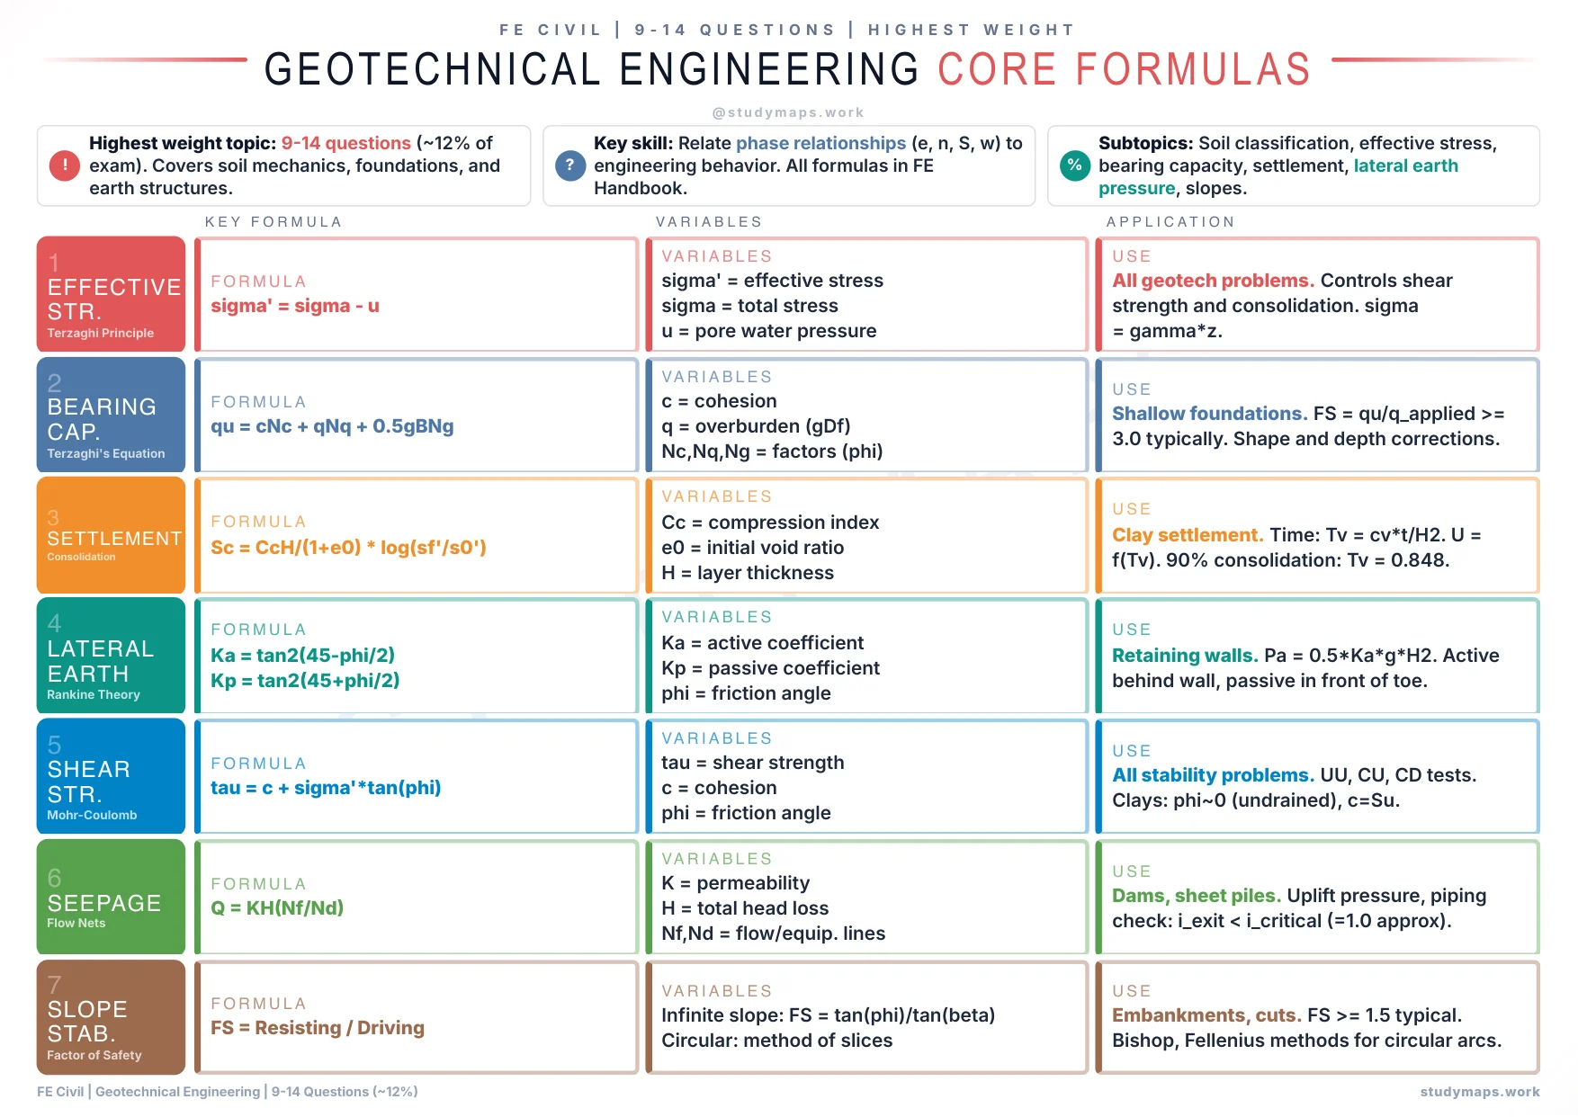Select the teal Lateral Earth topic block
The image size is (1578, 1117).
(111, 656)
